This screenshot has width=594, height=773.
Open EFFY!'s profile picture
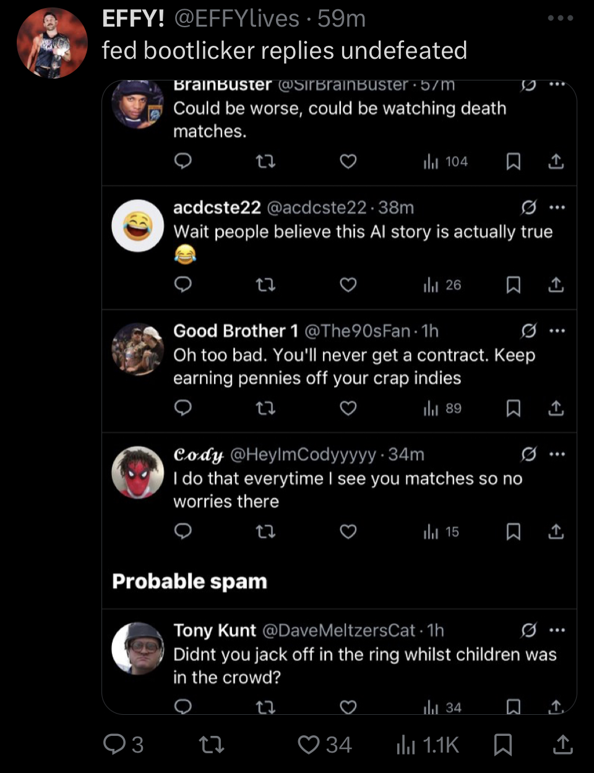52,43
